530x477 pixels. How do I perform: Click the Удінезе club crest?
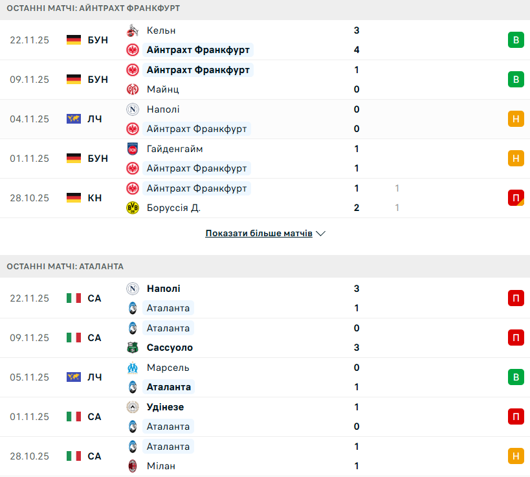[x=133, y=407]
